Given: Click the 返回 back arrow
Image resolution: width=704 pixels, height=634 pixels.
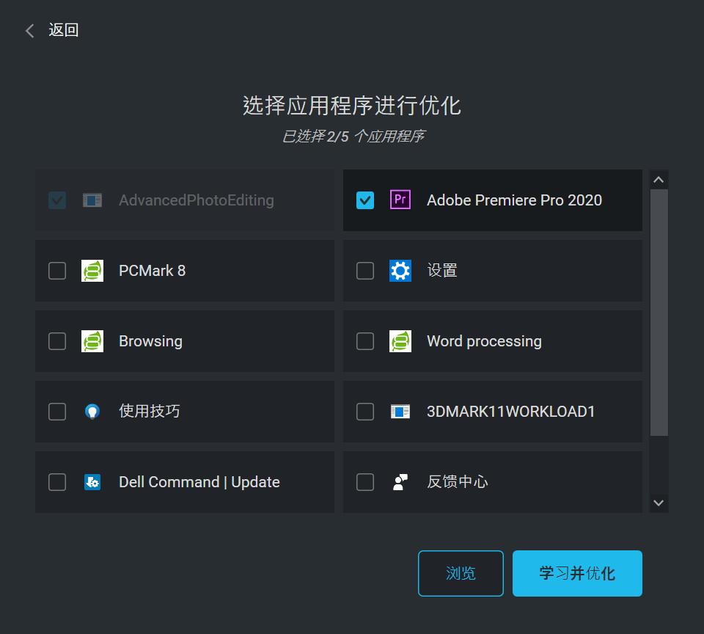Looking at the screenshot, I should (29, 30).
